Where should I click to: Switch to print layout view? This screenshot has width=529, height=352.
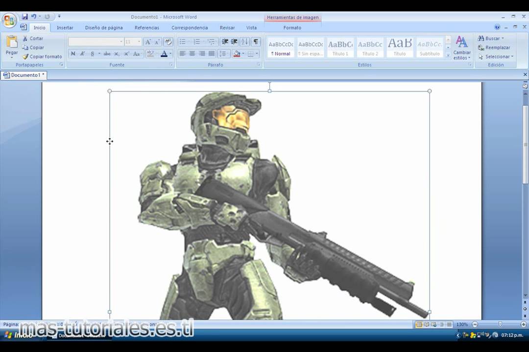[x=419, y=325]
